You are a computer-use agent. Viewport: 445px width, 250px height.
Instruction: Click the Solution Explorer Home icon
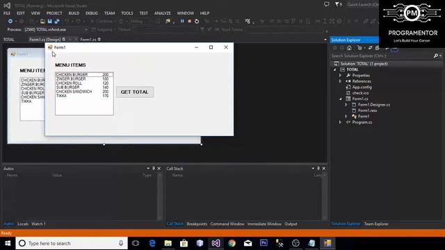tap(349, 48)
